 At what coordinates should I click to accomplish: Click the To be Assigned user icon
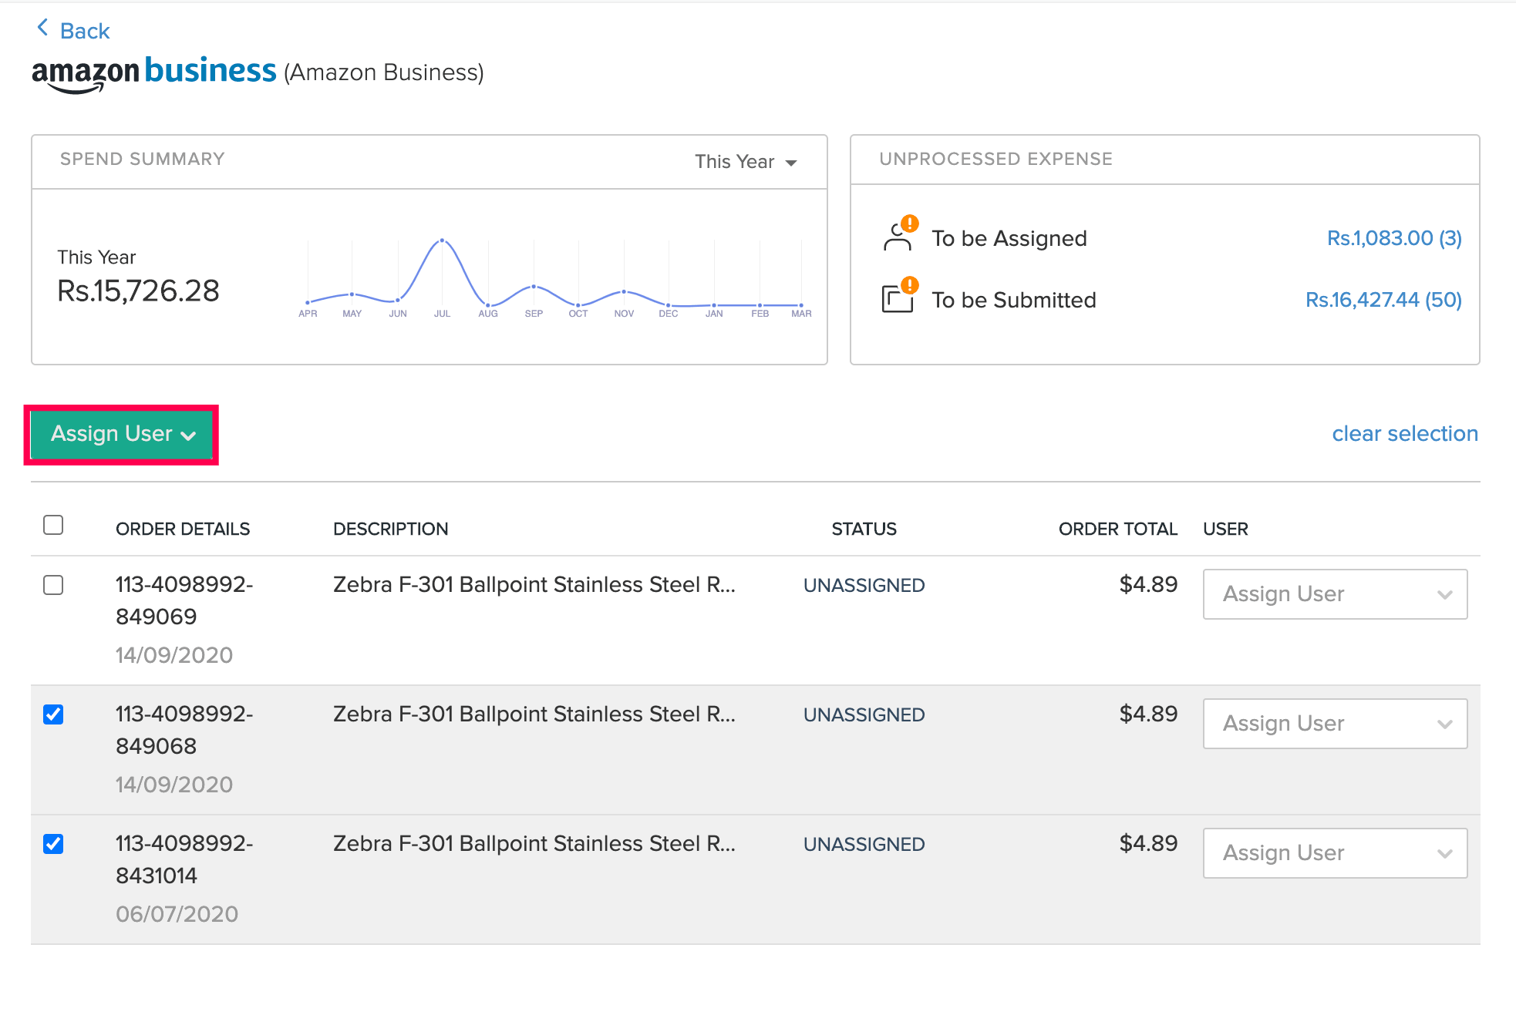pos(898,237)
